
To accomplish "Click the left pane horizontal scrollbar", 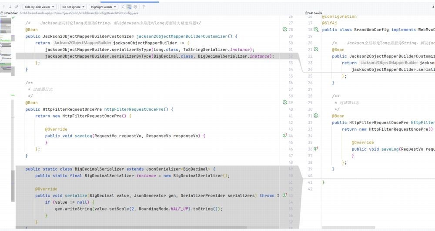I will point(131,228).
